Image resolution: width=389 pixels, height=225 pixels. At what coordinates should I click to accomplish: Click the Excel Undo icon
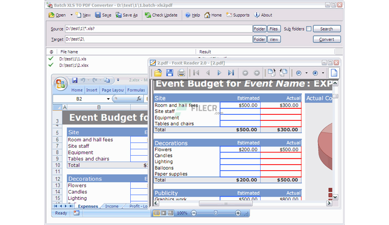click(x=83, y=80)
